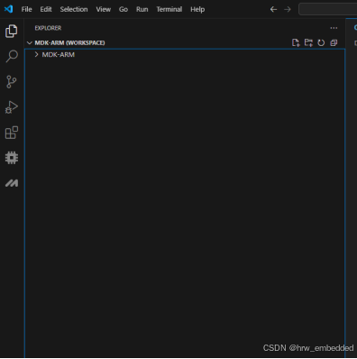Screen dimensions: 357x359
Task: Click the command center search box
Action: (x=328, y=9)
